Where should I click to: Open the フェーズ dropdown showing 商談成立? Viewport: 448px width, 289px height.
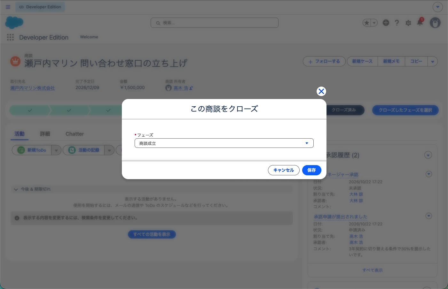[x=224, y=143]
